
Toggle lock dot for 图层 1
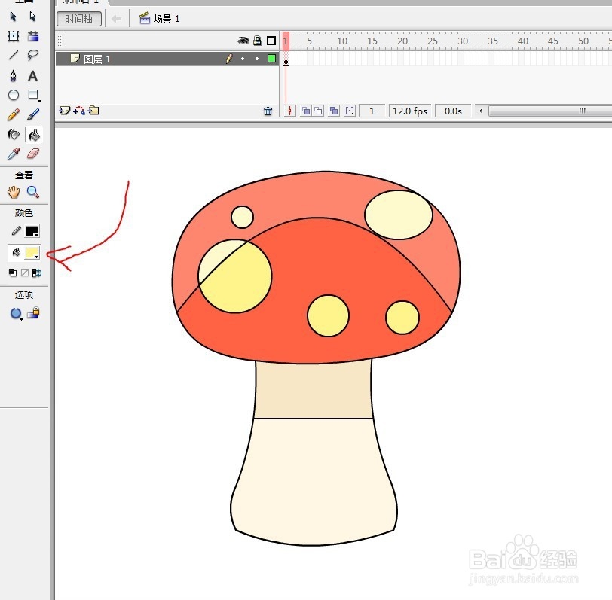[x=257, y=59]
